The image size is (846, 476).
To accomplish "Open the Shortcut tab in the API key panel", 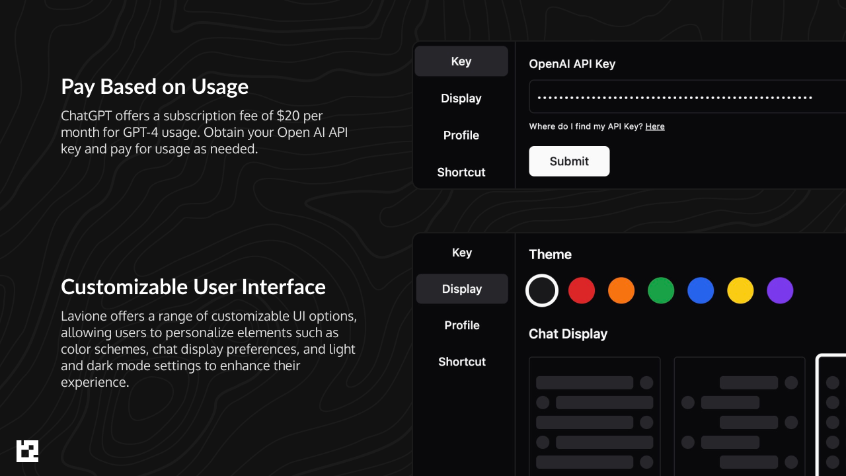I will (461, 173).
